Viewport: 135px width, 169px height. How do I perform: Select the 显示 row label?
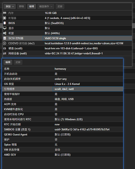(11, 28)
